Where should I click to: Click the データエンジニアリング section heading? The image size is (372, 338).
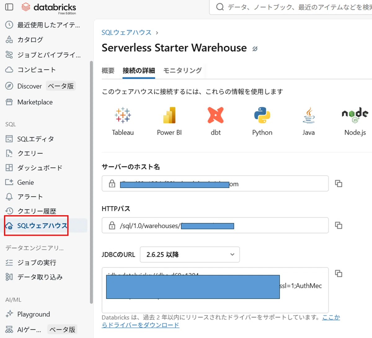(x=34, y=248)
